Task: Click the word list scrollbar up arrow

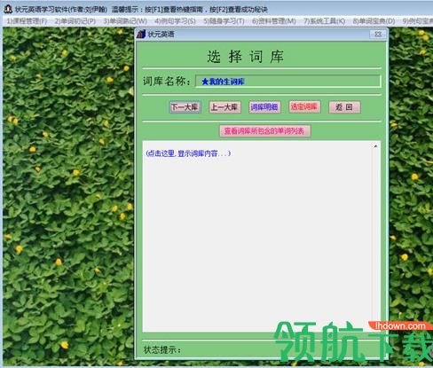Action: click(375, 146)
